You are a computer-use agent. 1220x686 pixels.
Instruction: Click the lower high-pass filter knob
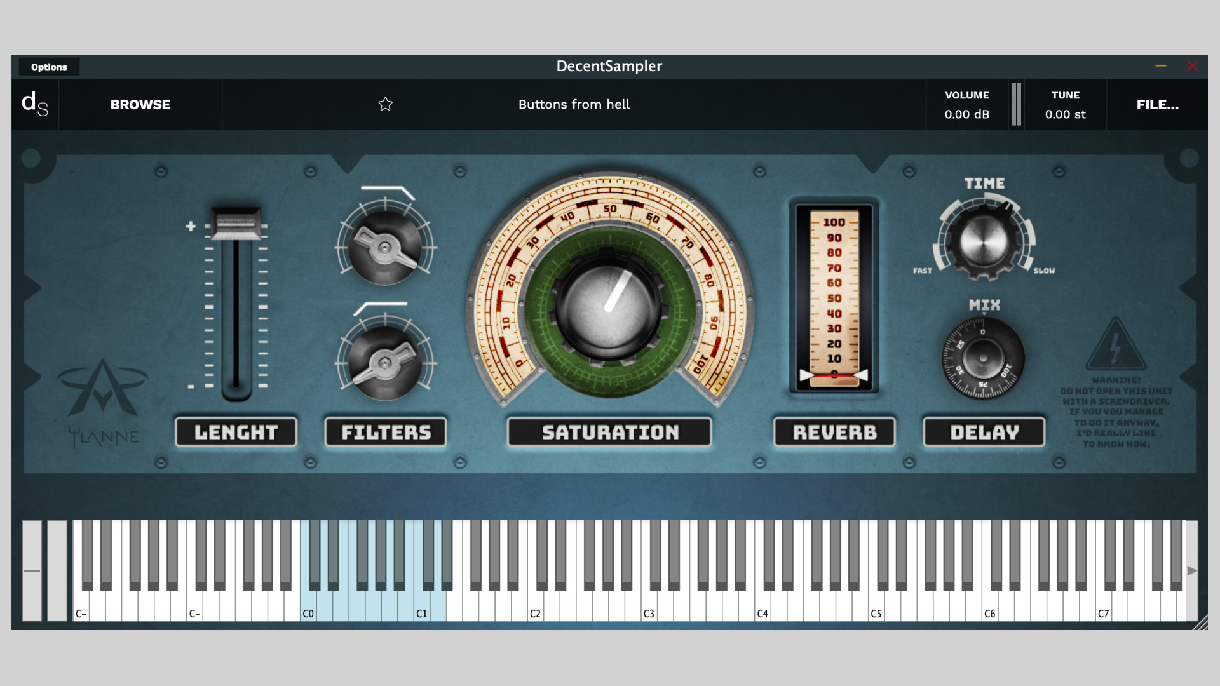click(385, 363)
